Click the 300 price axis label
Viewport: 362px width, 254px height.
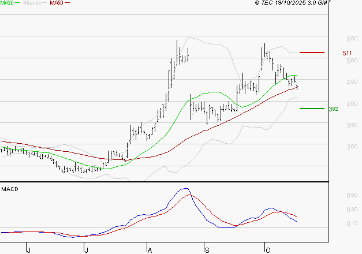(335, 147)
